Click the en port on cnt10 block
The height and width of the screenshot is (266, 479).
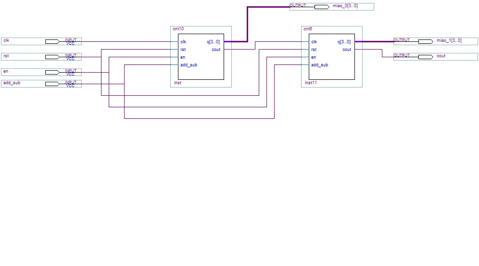point(183,57)
